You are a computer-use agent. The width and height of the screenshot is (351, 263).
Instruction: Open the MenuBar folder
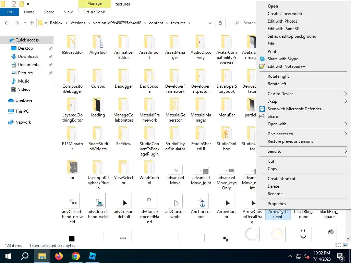click(227, 107)
